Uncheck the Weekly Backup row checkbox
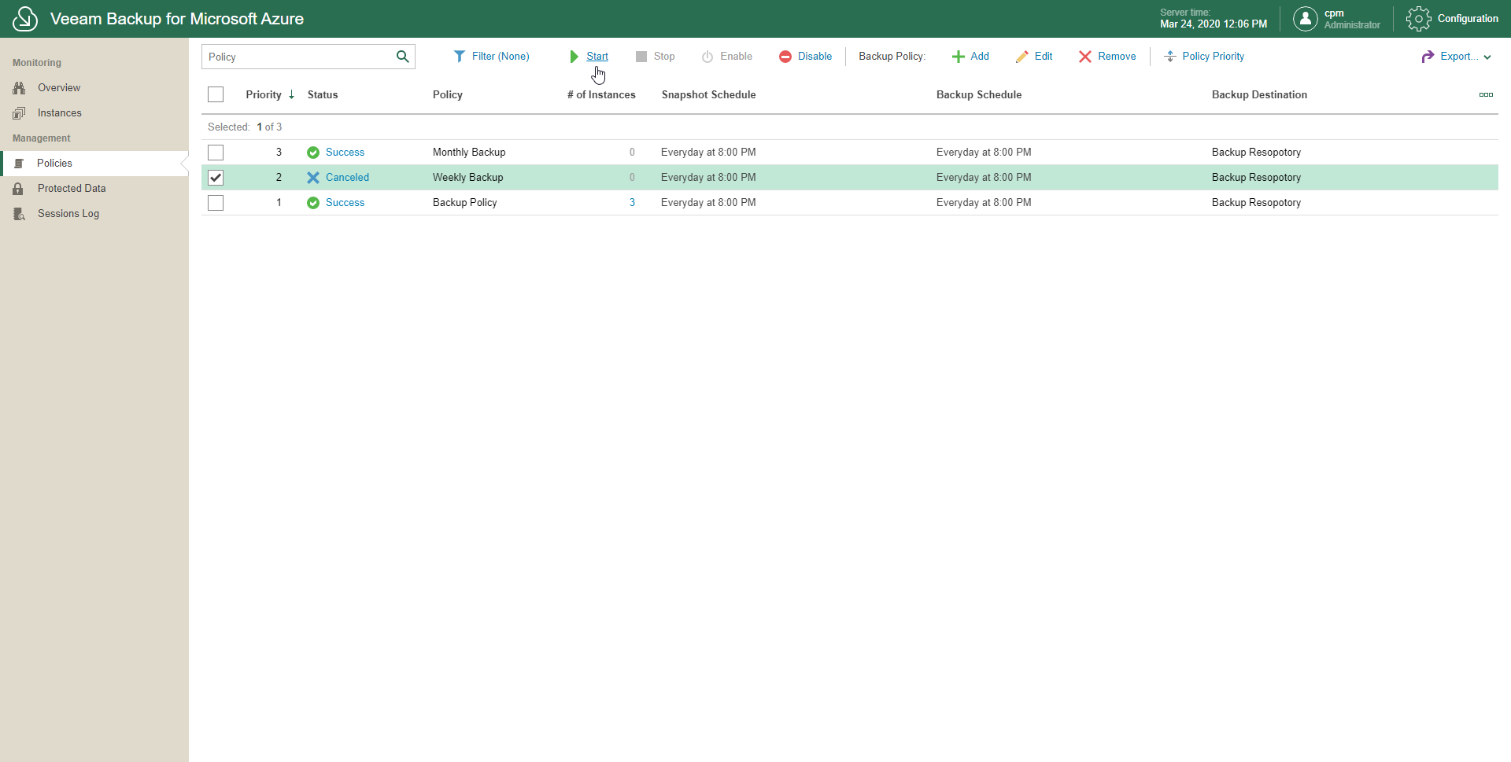The image size is (1511, 762). pyautogui.click(x=216, y=178)
